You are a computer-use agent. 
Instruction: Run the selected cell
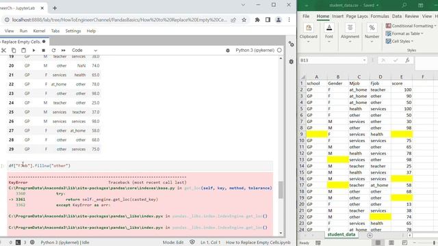coord(34,51)
